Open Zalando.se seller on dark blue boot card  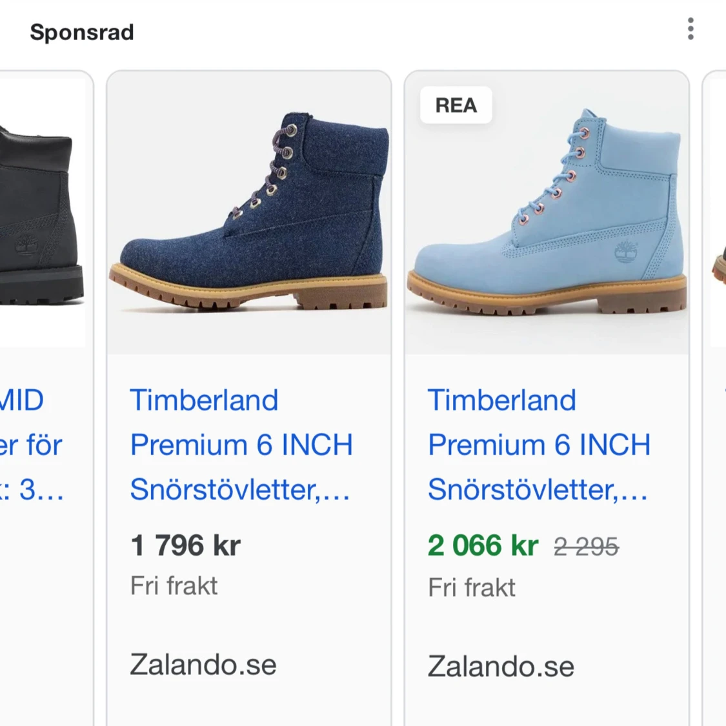tap(203, 665)
